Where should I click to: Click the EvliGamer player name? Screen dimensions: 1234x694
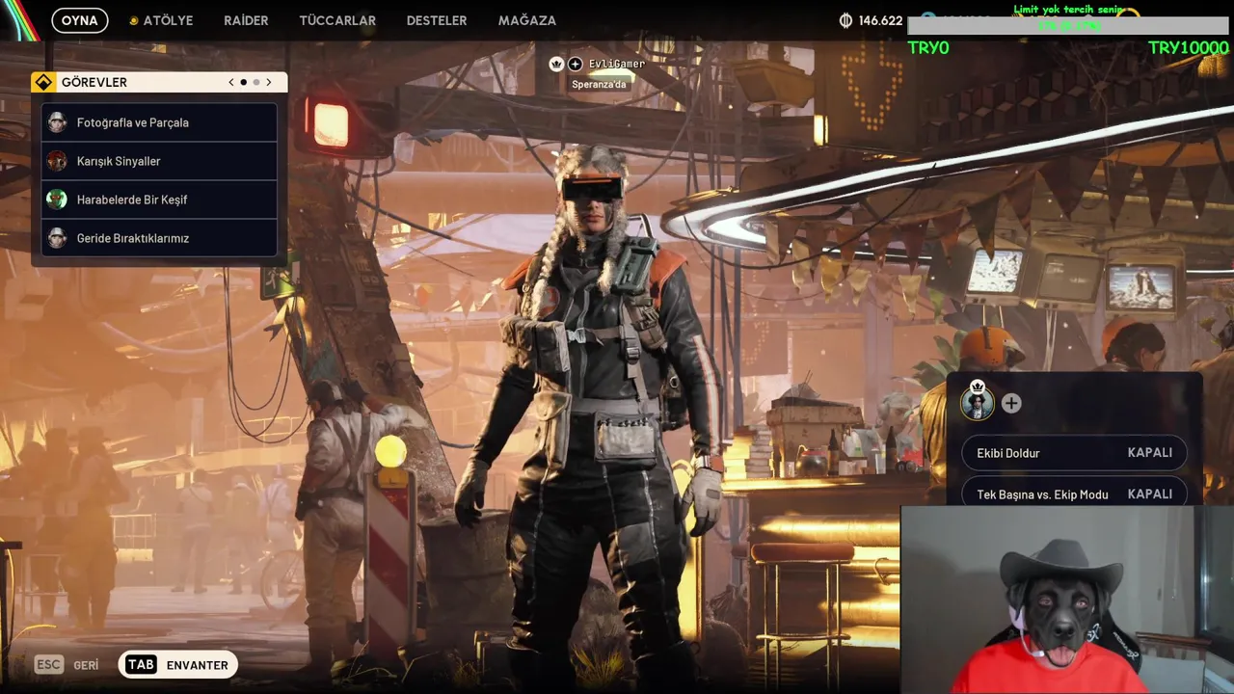[617, 64]
